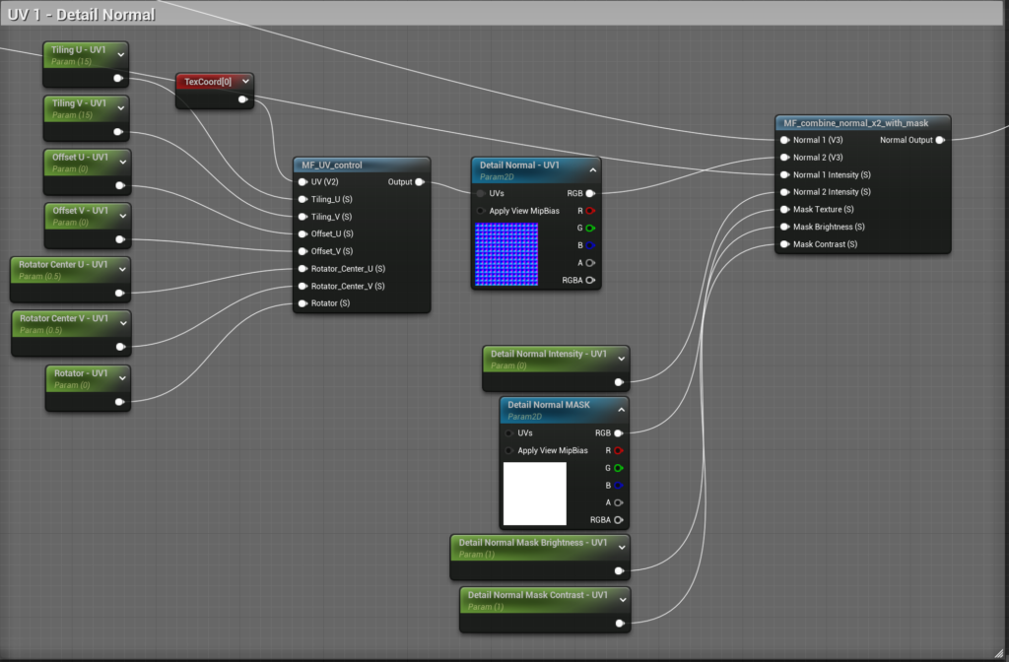1009x662 pixels.
Task: Click Detail Normal MASK green G pin
Action: coord(619,468)
